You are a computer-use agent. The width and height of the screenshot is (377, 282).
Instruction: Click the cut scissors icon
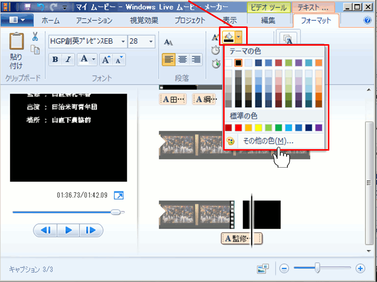pyautogui.click(x=35, y=36)
